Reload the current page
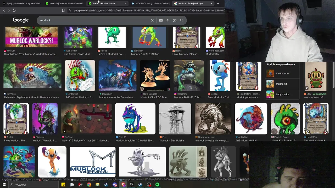This screenshot has width=335, height=188. 14,10
